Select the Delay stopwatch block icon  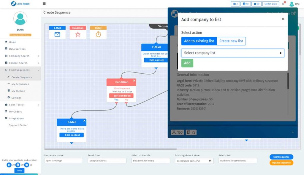tap(98, 34)
